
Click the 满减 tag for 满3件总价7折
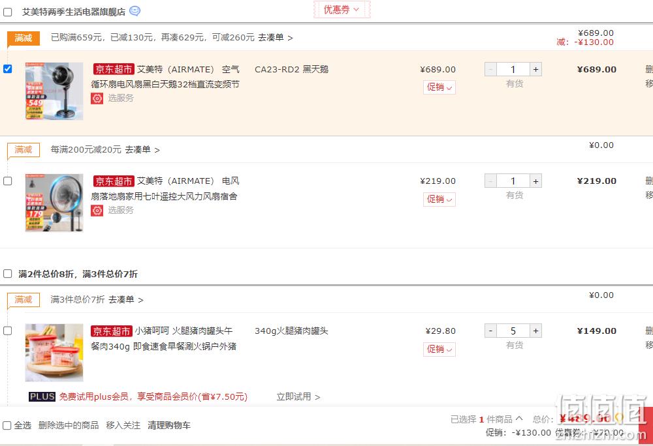pyautogui.click(x=24, y=300)
